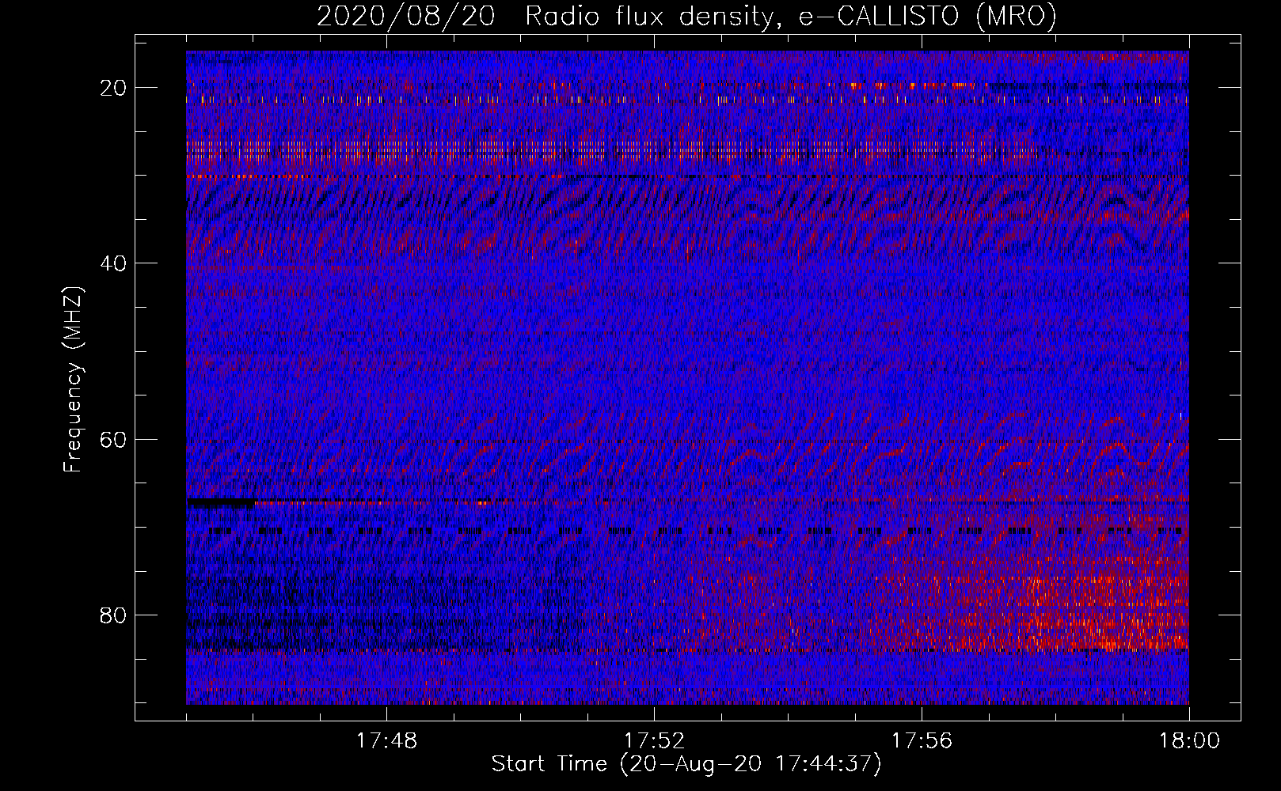Click the 'Start Time (20-Aug-20 17:44:37)' axis label
The width and height of the screenshot is (1281, 791).
point(686,764)
